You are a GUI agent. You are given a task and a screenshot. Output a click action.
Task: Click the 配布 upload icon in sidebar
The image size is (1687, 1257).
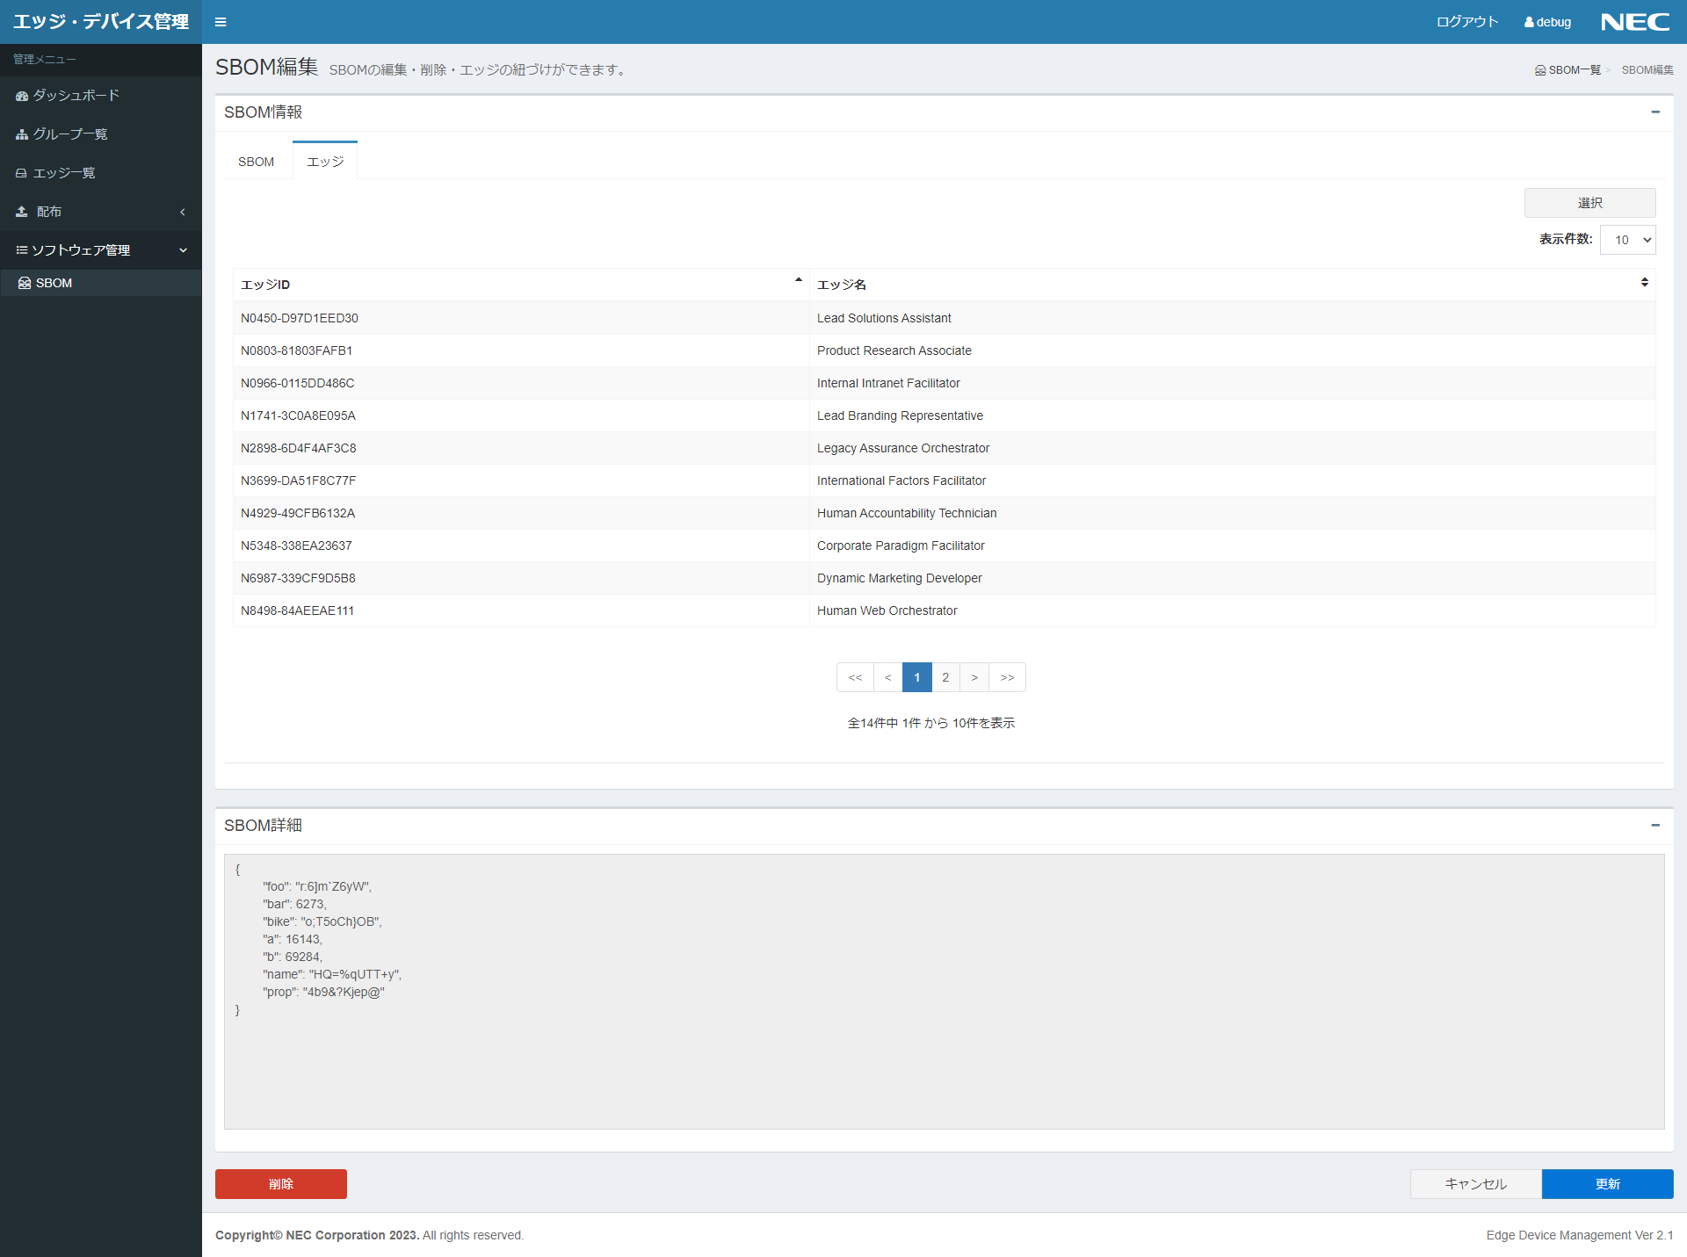(x=20, y=211)
